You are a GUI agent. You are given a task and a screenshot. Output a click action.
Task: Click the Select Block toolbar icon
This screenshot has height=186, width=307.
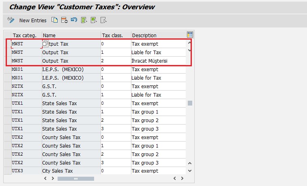94,20
